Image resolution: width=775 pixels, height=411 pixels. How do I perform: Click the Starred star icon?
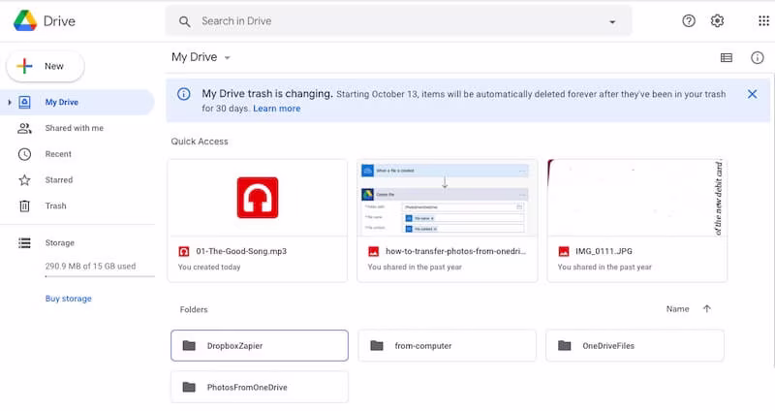(x=24, y=180)
